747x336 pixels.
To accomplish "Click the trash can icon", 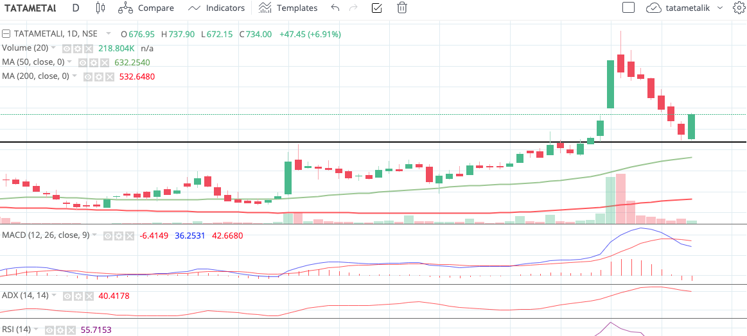I will click(x=402, y=8).
